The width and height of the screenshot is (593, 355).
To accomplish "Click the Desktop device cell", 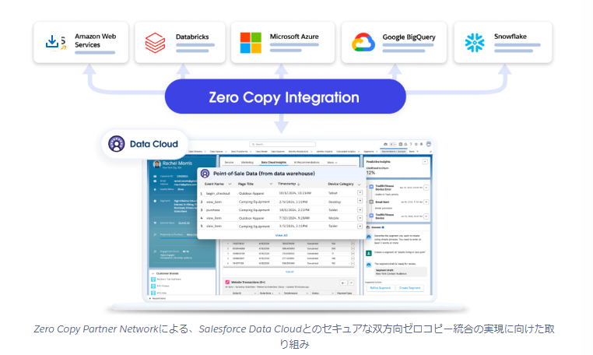I will [335, 202].
